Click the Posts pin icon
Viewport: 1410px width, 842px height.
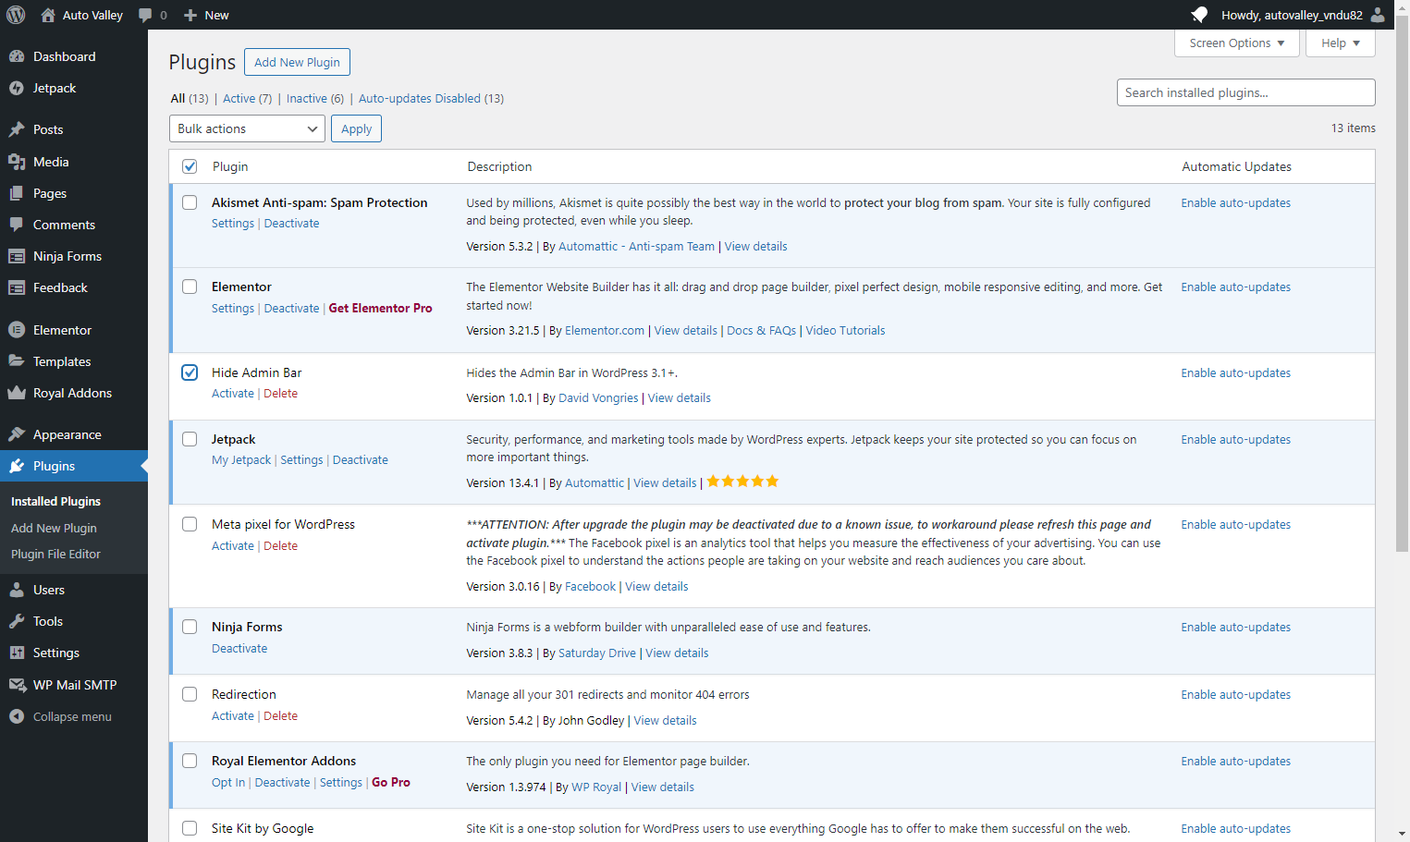pos(17,129)
